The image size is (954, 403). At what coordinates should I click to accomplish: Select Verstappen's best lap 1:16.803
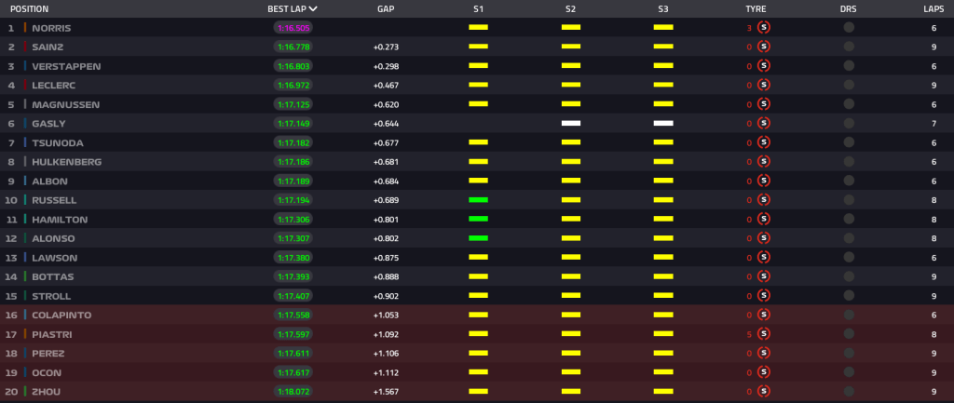tap(293, 66)
